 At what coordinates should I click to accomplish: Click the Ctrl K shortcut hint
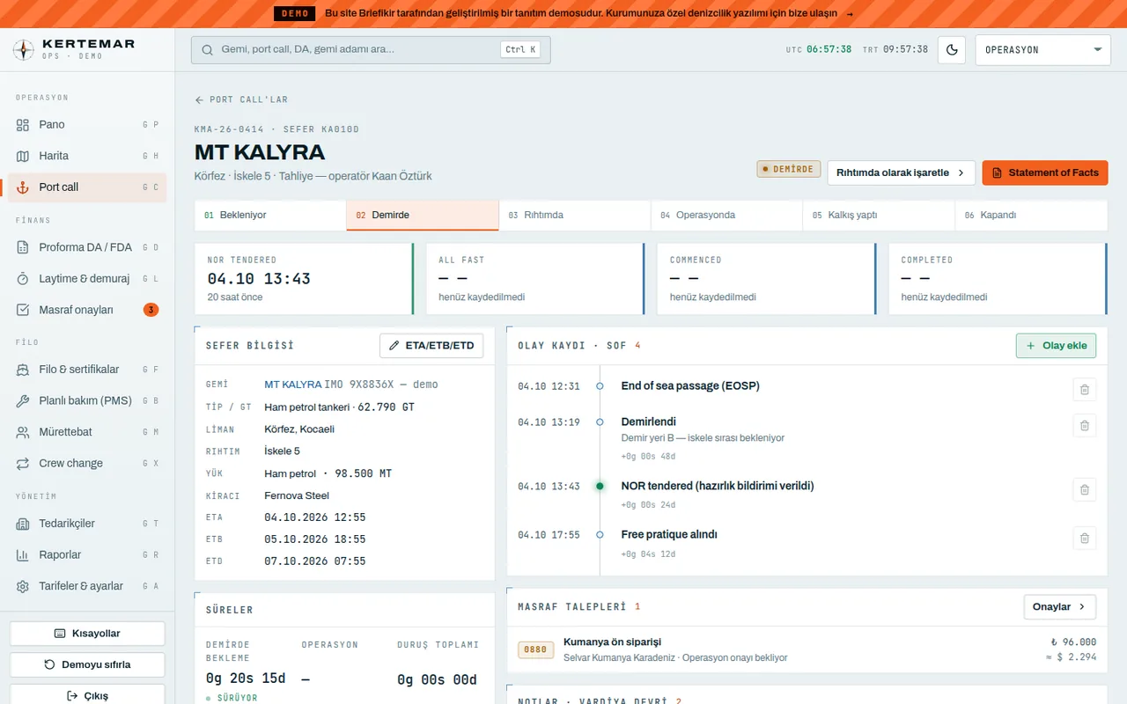[521, 50]
